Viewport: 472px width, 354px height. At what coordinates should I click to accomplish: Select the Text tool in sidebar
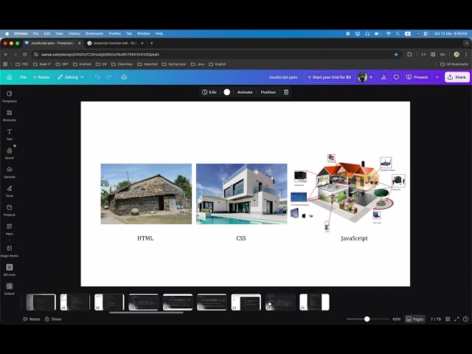pos(10,134)
